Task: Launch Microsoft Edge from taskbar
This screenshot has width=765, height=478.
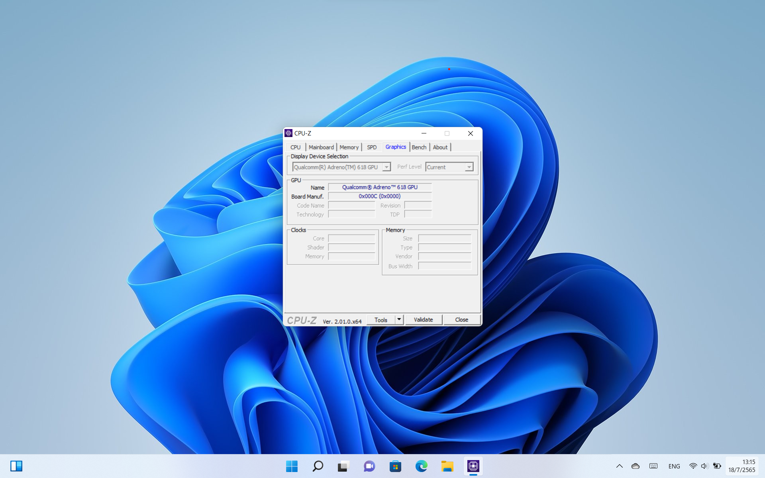Action: point(421,466)
